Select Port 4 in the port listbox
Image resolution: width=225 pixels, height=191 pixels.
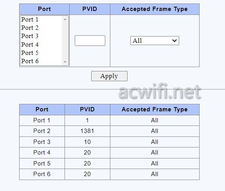point(41,44)
